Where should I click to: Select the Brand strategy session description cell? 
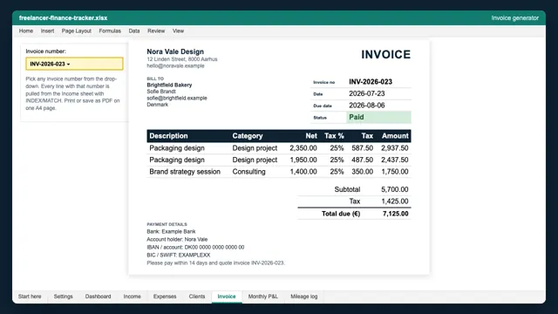(x=185, y=172)
